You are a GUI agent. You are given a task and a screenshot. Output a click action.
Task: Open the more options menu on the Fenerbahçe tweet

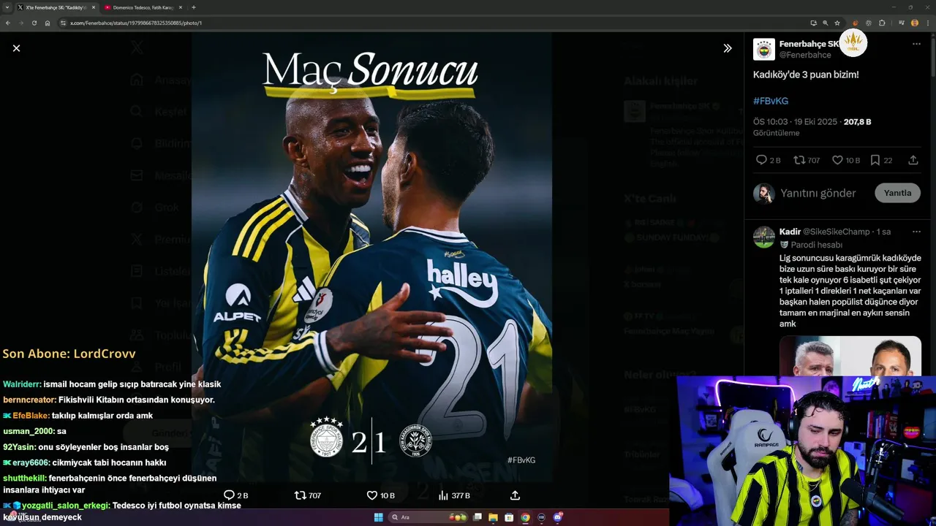916,44
